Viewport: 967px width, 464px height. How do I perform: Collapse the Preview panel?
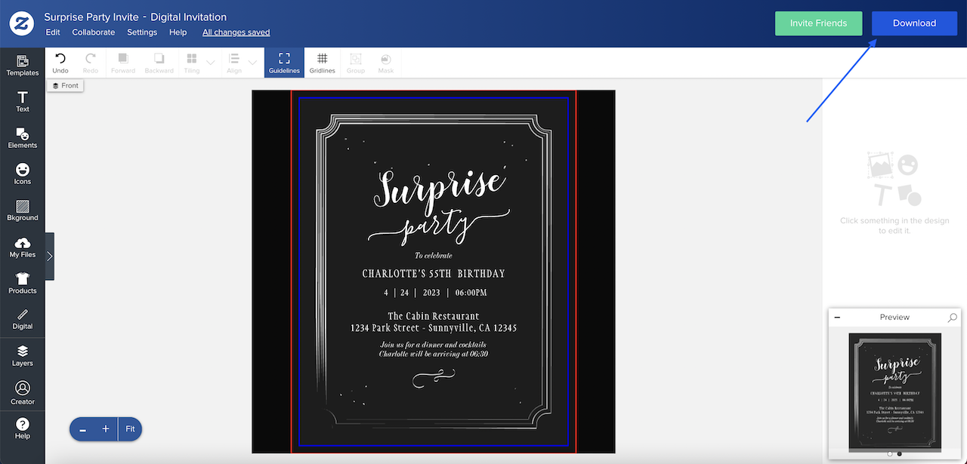coord(836,317)
